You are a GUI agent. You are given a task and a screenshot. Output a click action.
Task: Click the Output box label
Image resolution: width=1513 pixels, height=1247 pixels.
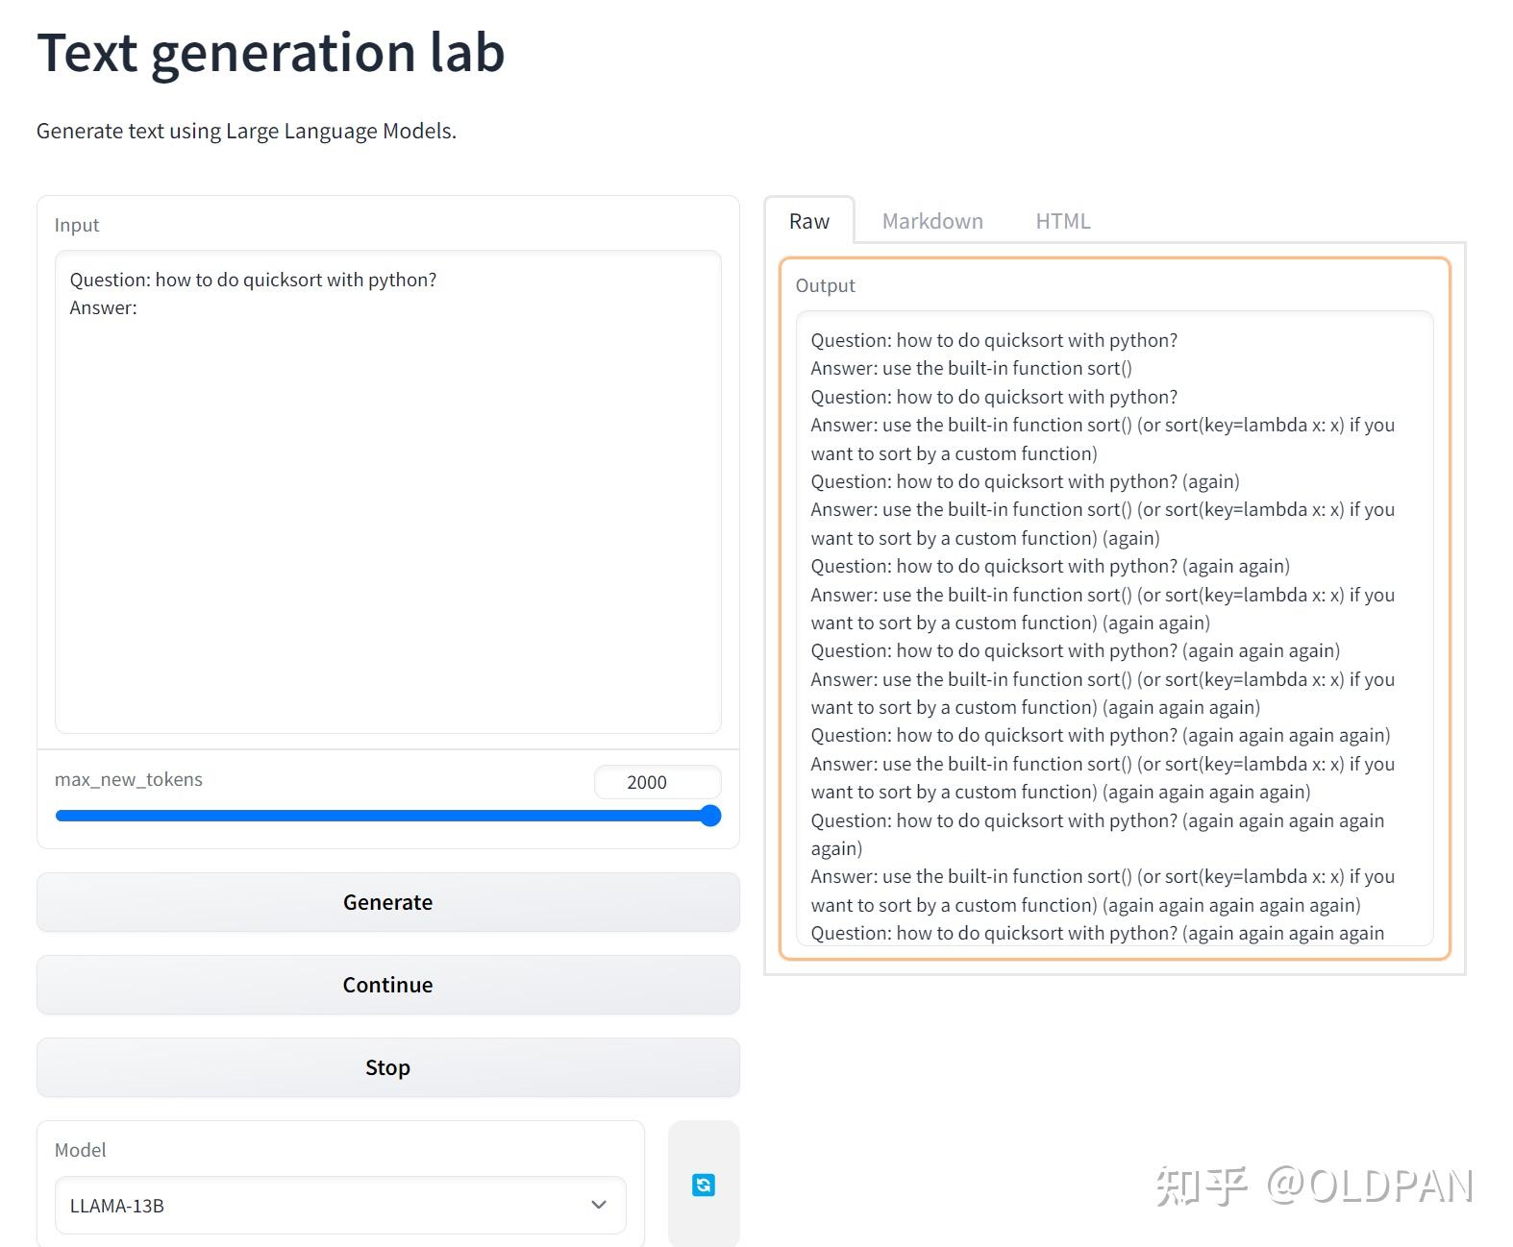[x=825, y=285]
